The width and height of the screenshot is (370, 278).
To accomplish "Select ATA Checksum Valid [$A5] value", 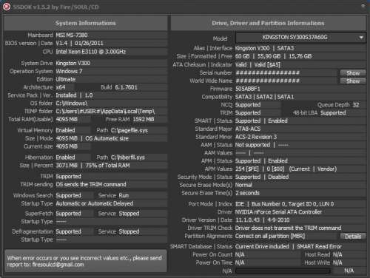I will click(267, 65).
